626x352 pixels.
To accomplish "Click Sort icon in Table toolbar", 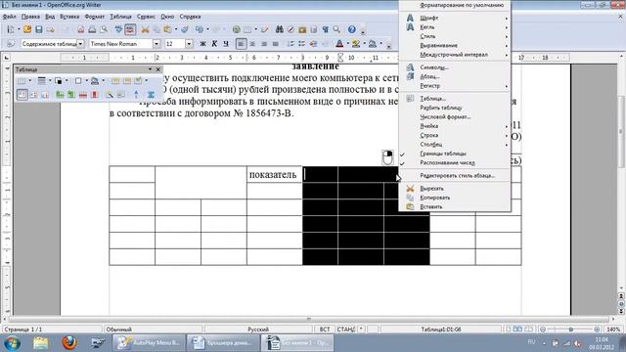I will tap(136, 95).
